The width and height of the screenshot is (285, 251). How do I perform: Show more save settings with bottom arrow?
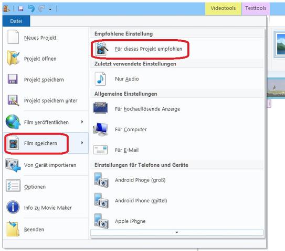pos(177,232)
